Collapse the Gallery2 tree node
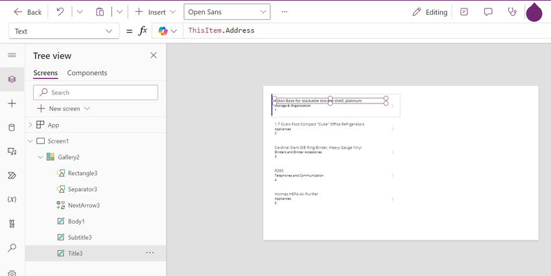This screenshot has width=551, height=276. pyautogui.click(x=40, y=157)
